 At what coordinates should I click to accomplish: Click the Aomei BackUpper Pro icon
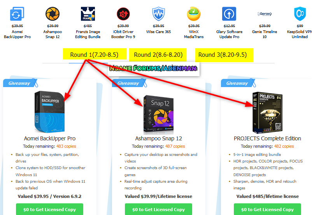(17, 14)
